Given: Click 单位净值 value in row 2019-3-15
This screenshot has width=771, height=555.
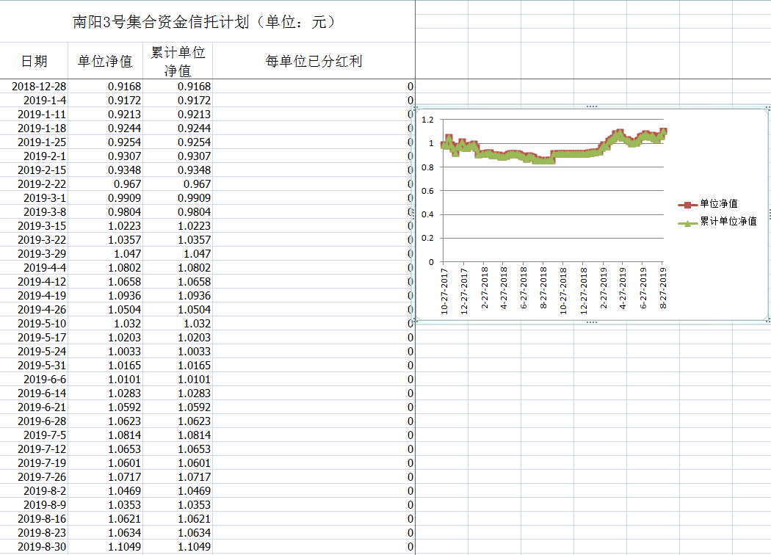Looking at the screenshot, I should tap(105, 226).
